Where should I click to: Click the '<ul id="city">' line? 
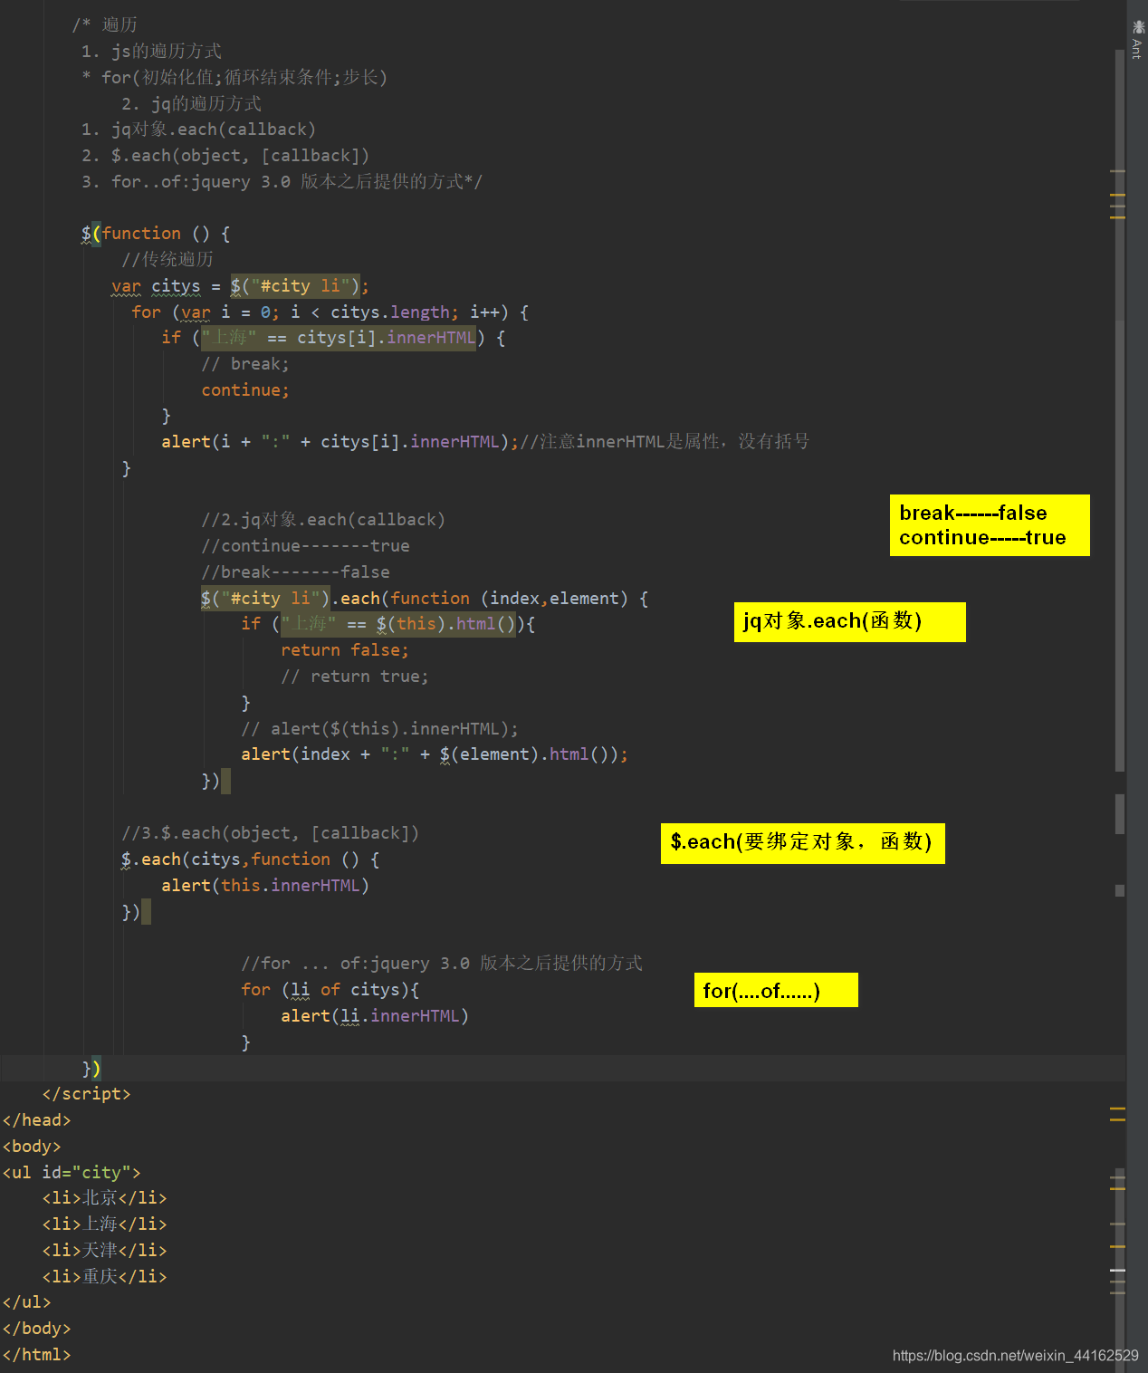pyautogui.click(x=72, y=1173)
